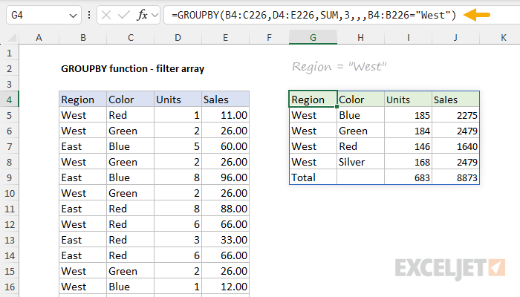Click cell with sales value 60.00

click(x=226, y=146)
